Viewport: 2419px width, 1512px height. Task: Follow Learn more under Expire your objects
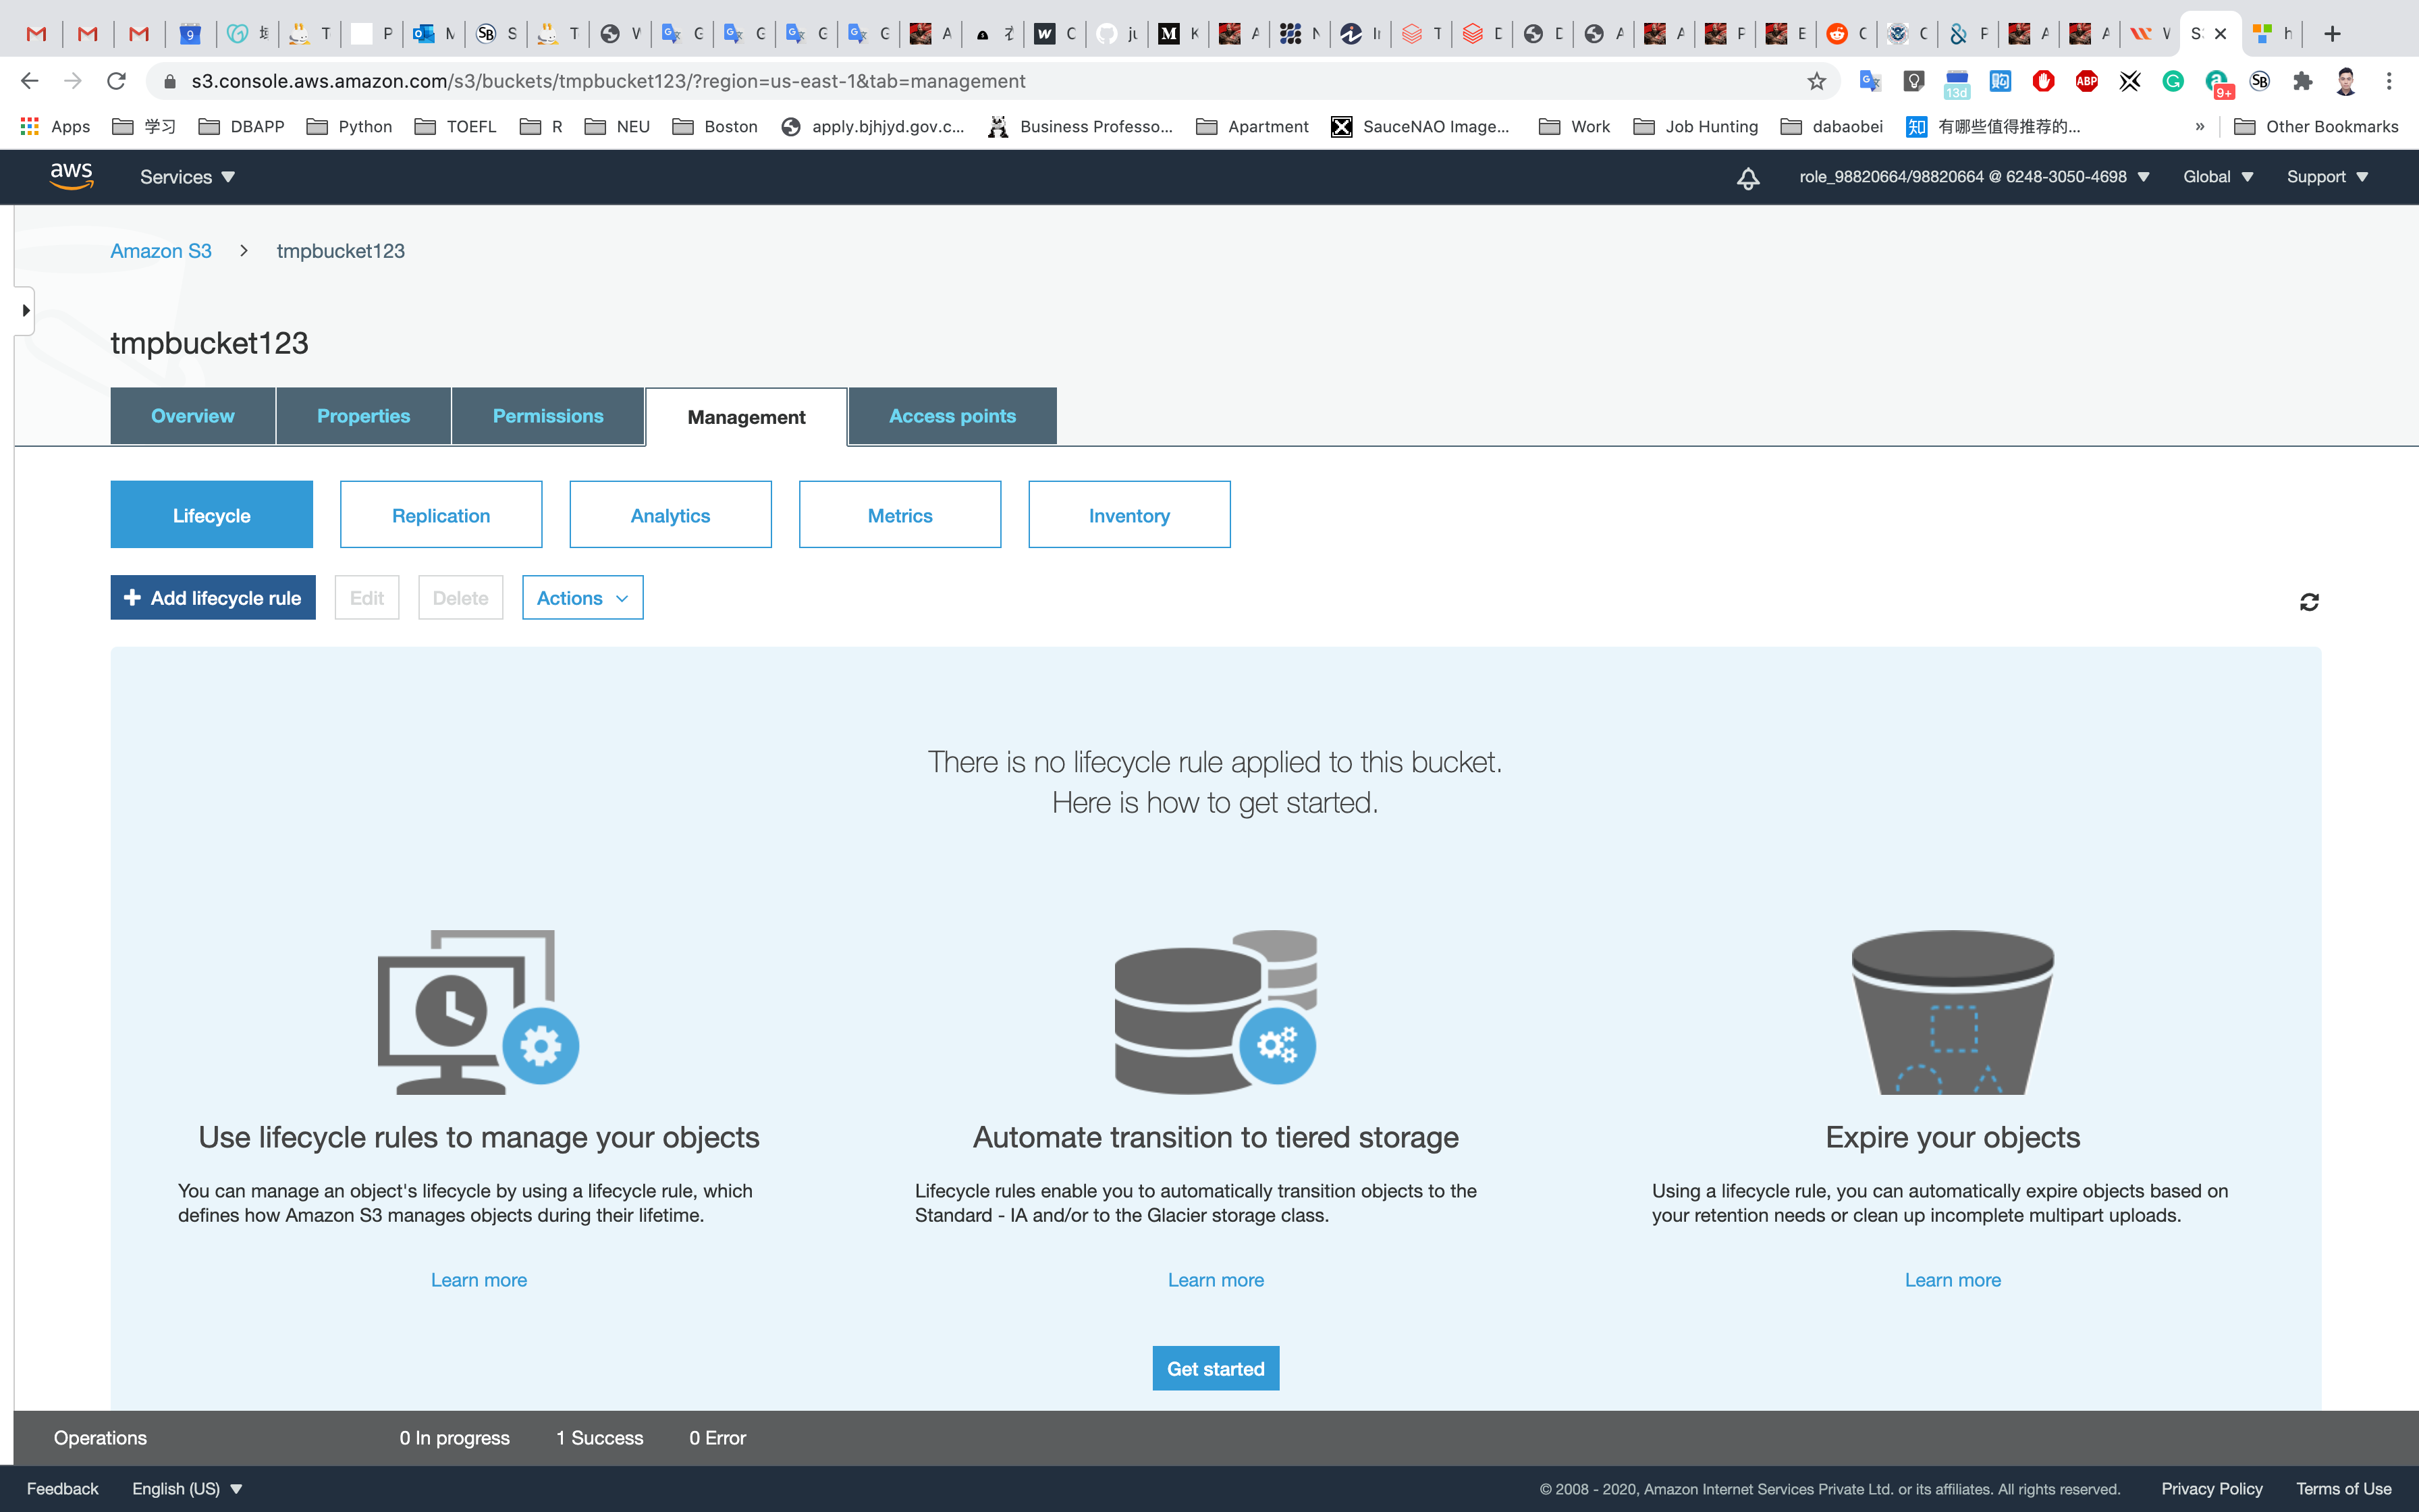(x=1951, y=1280)
